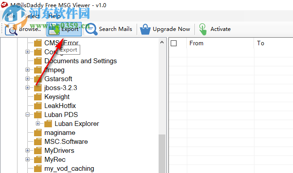This screenshot has width=293, height=173.
Task: Select the "Luban Explorer" tree row
Action: 77,124
